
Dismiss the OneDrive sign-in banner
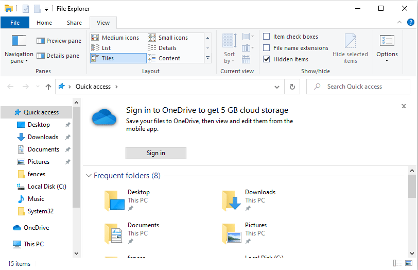(404, 106)
